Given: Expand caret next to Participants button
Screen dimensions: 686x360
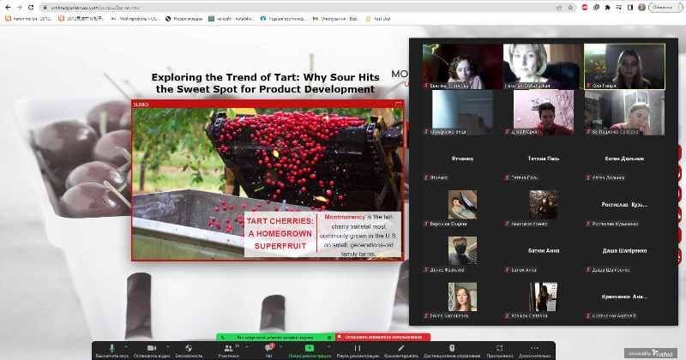Looking at the screenshot, I should pyautogui.click(x=247, y=347).
